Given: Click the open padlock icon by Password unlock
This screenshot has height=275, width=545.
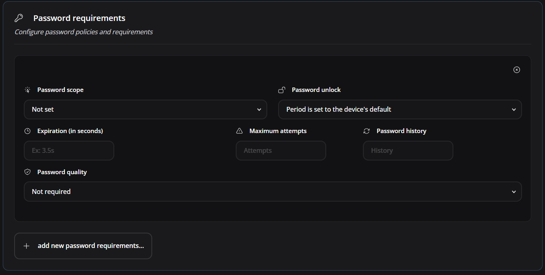Looking at the screenshot, I should (x=282, y=90).
